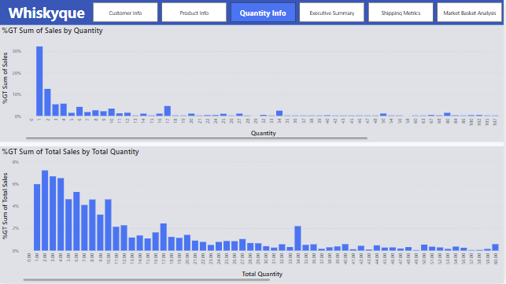The height and width of the screenshot is (284, 506).
Task: Switch to the Shipping Metrics tab
Action: 401,13
